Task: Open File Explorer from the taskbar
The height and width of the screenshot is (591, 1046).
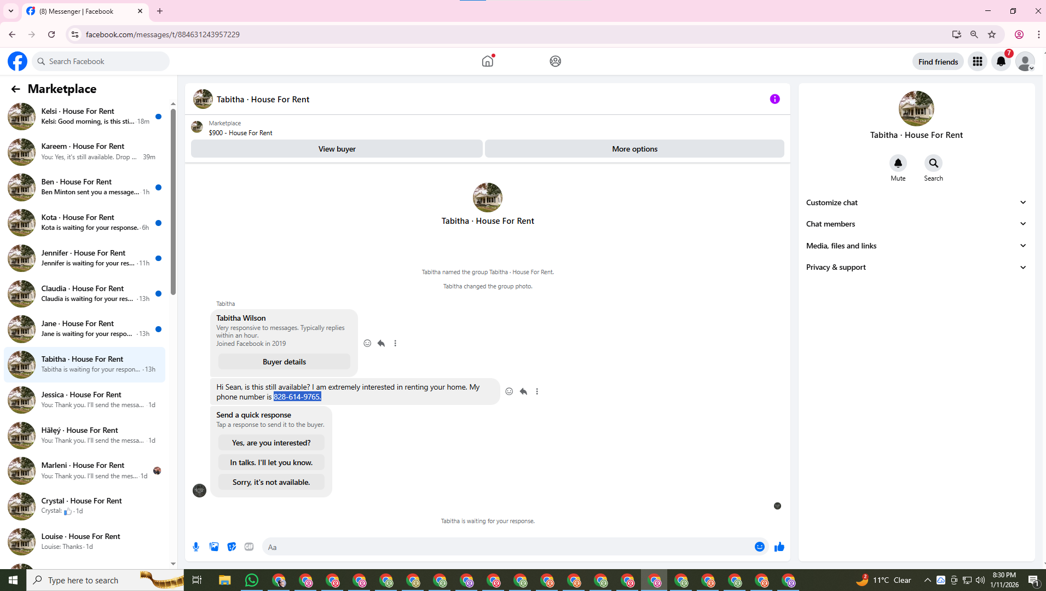Action: (x=224, y=580)
